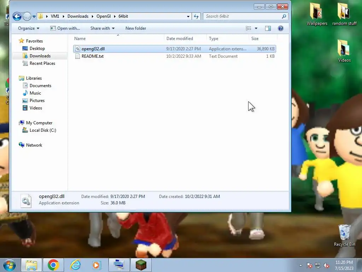Open Desktop in the navigation pane
This screenshot has width=362, height=272.
coord(37,48)
